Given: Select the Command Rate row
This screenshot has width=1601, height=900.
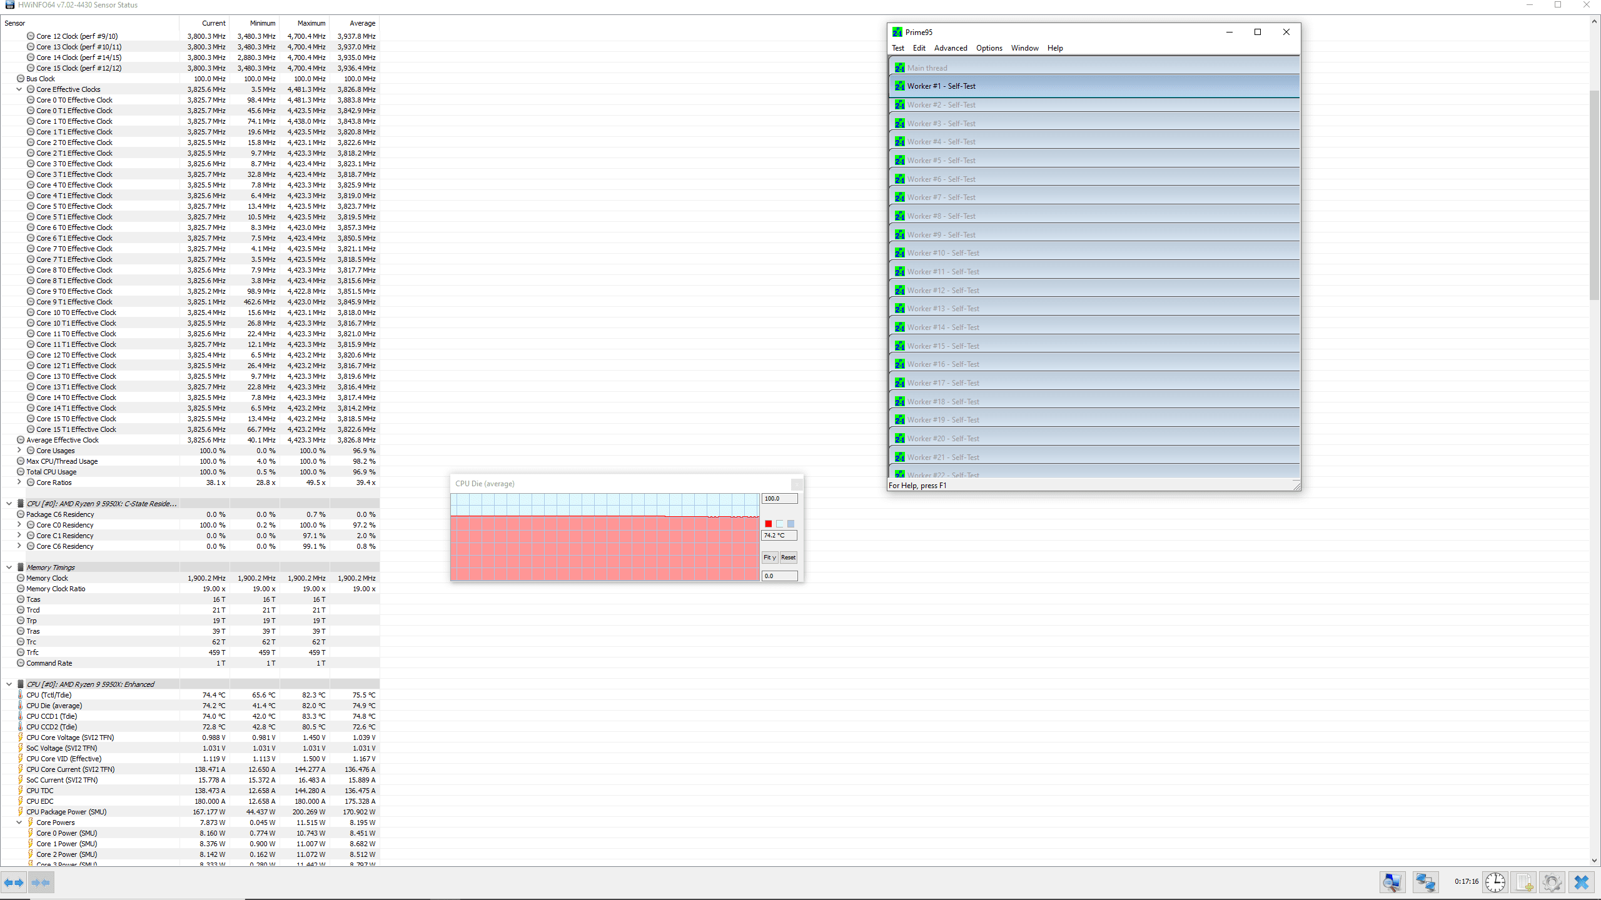Looking at the screenshot, I should coord(190,663).
